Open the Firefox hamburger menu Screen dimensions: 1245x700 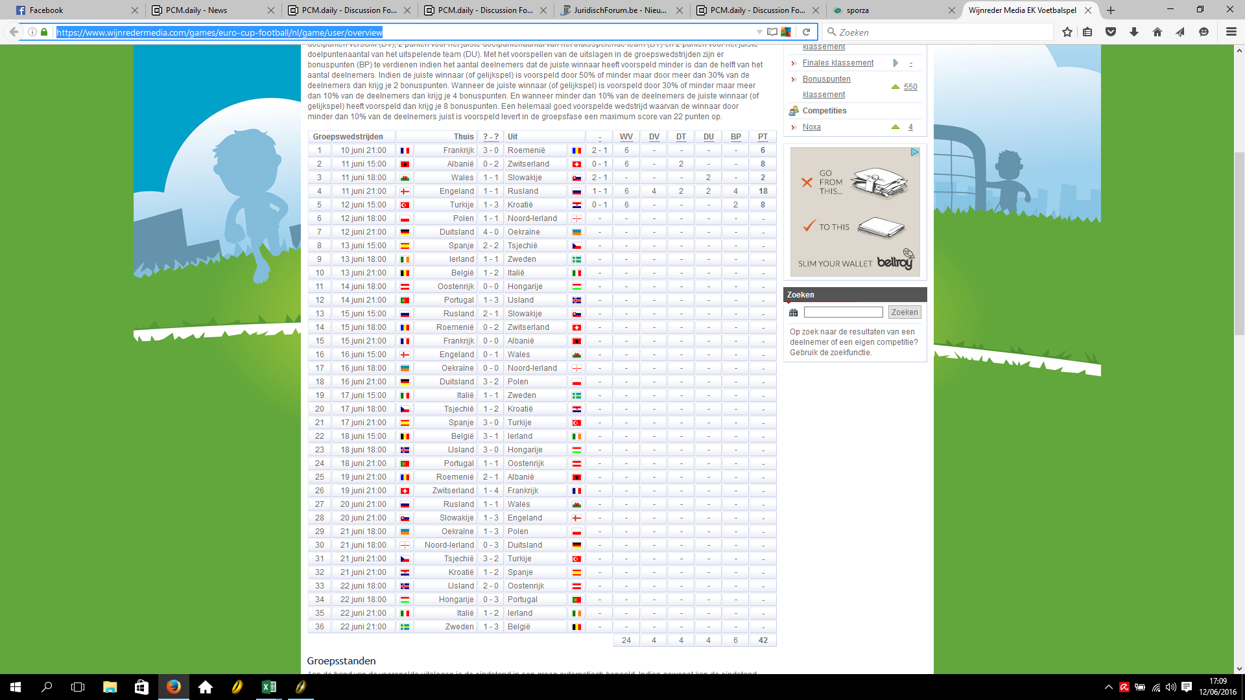tap(1231, 32)
